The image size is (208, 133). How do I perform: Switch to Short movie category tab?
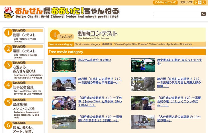tap(87, 44)
